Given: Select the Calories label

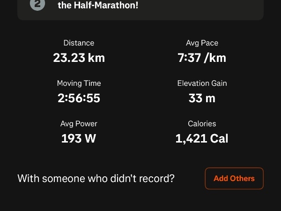Looking at the screenshot, I should 202,124.
